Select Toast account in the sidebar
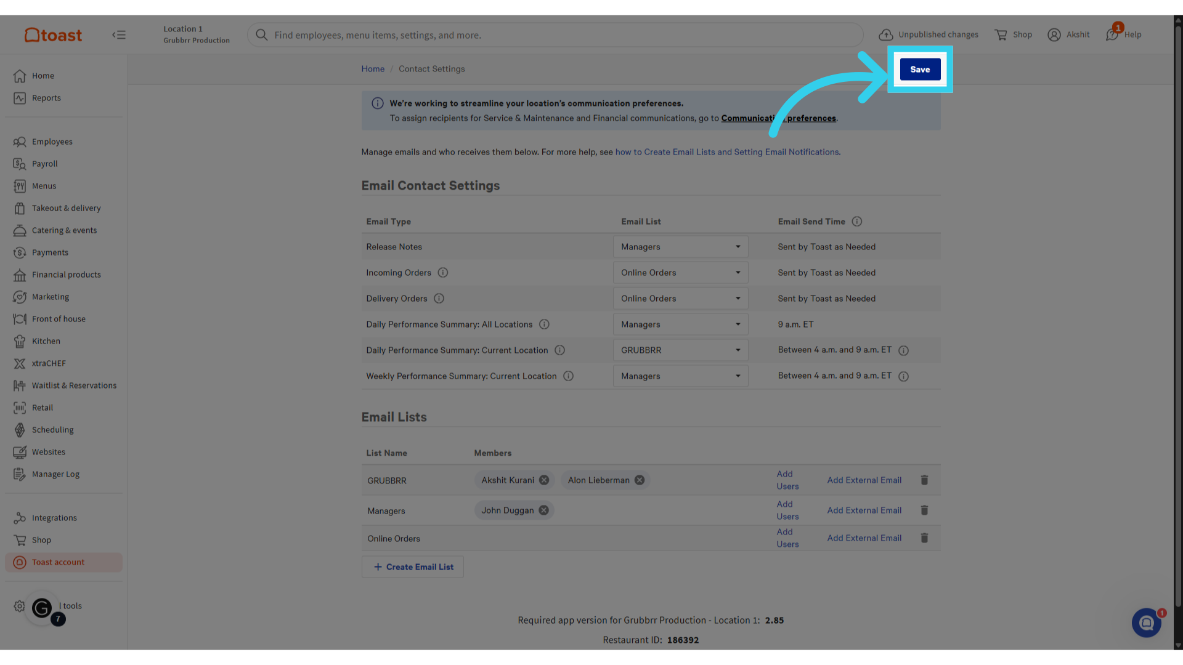1183x665 pixels. tap(58, 562)
